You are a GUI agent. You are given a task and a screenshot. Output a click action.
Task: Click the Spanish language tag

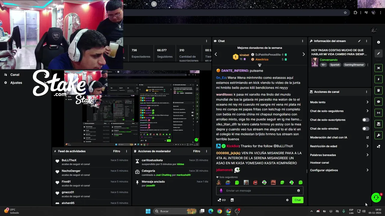coord(335,65)
